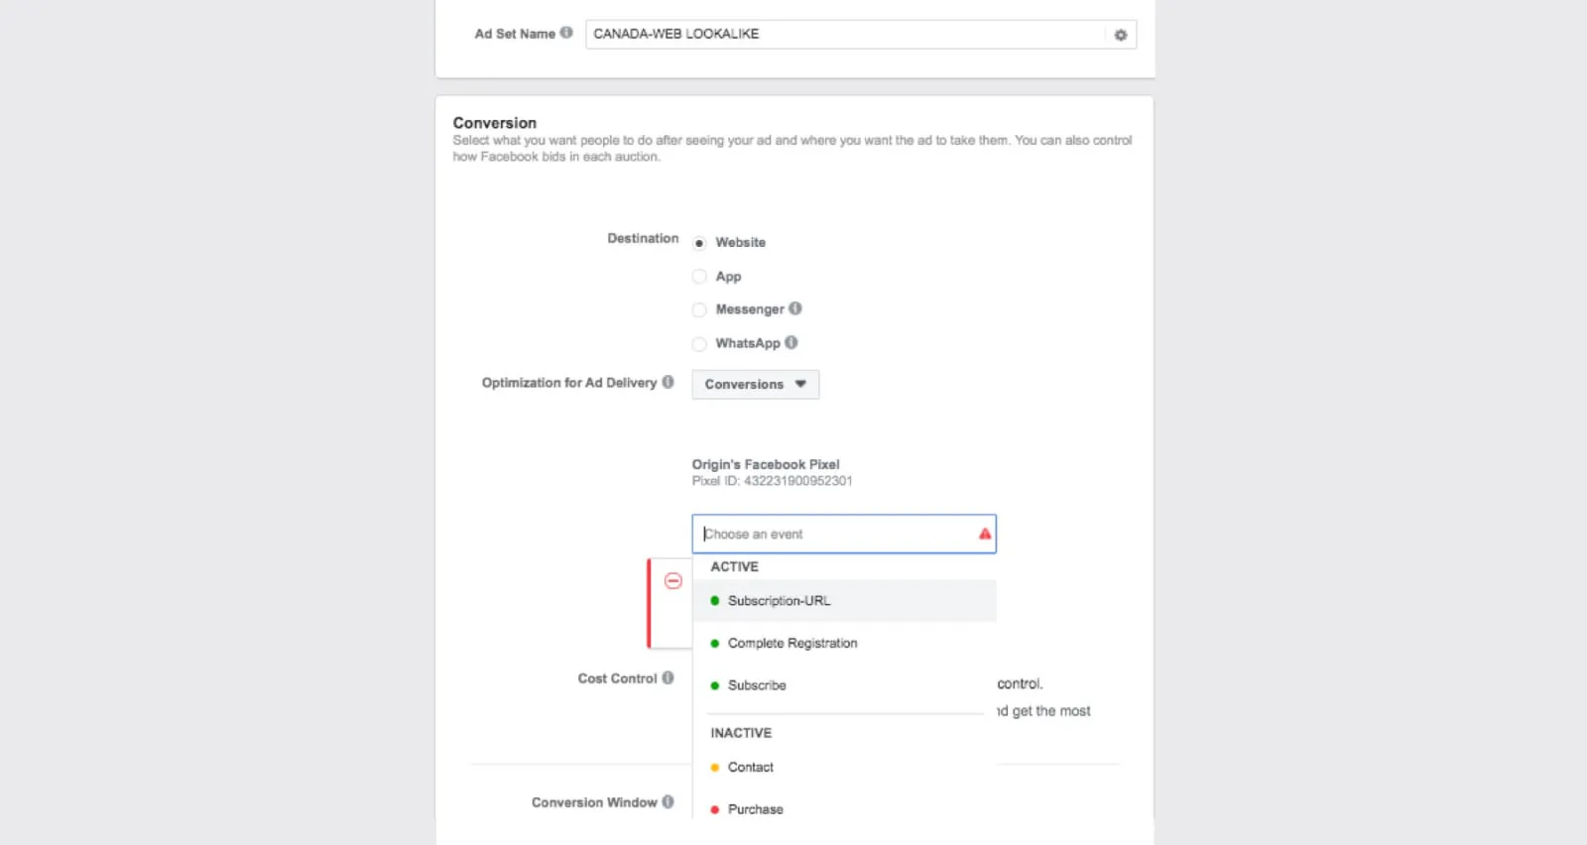Click the red warning triangle in event field
The image size is (1587, 845).
[x=984, y=533]
